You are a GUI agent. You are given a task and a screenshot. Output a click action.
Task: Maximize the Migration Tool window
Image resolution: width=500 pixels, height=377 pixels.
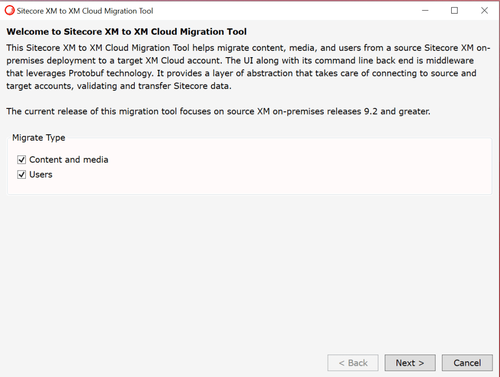pyautogui.click(x=455, y=10)
